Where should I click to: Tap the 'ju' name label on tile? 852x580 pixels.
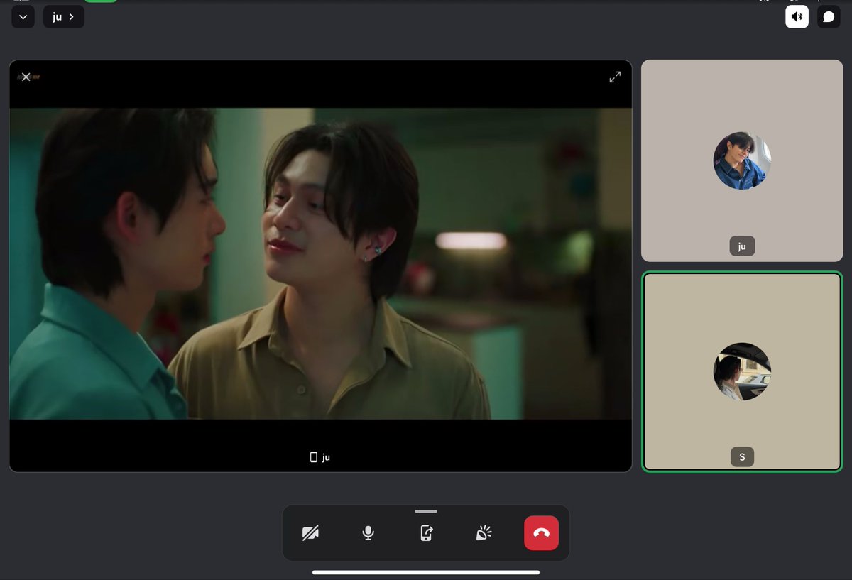click(742, 246)
